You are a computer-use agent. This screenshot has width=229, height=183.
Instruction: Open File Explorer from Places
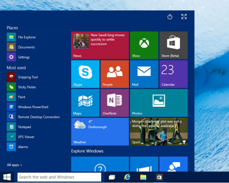26,37
